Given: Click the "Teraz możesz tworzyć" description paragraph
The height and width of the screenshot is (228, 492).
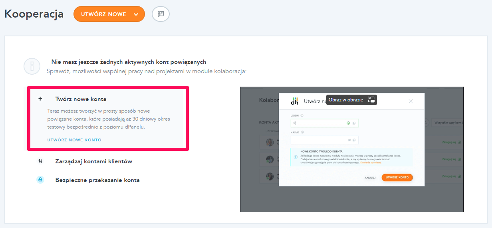Looking at the screenshot, I should [x=108, y=119].
